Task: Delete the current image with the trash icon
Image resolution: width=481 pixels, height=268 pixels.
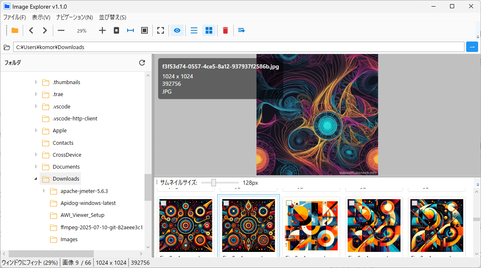Action: (x=225, y=30)
